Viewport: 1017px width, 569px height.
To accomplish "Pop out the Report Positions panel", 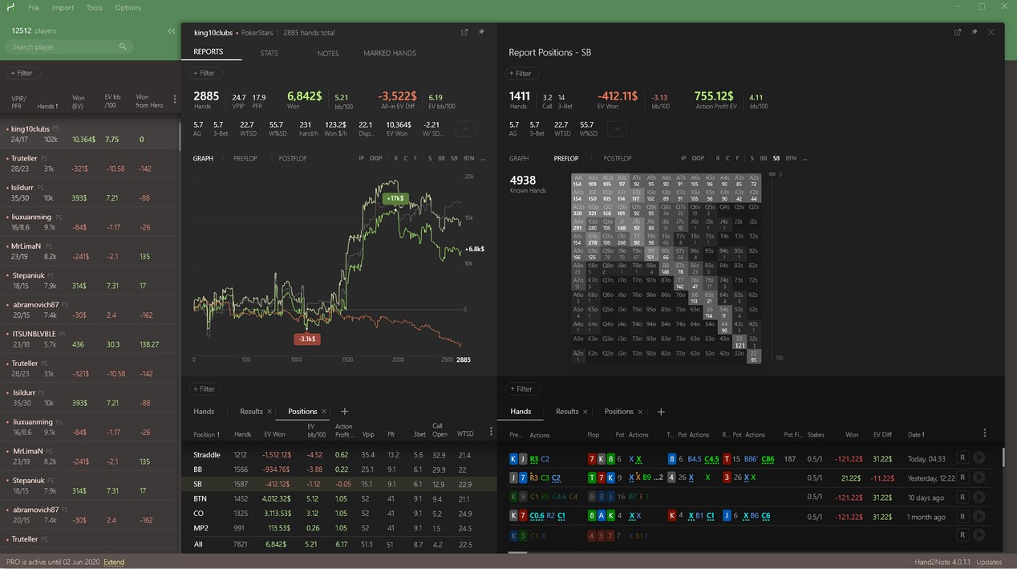I will point(957,33).
